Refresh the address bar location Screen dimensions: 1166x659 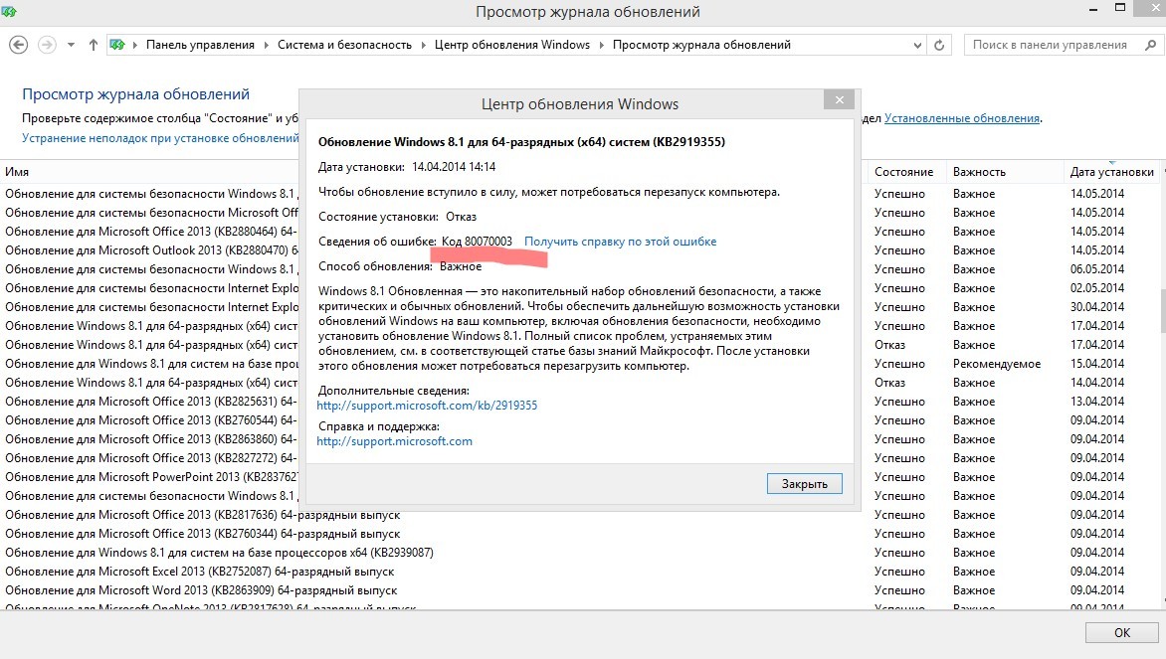tap(939, 45)
